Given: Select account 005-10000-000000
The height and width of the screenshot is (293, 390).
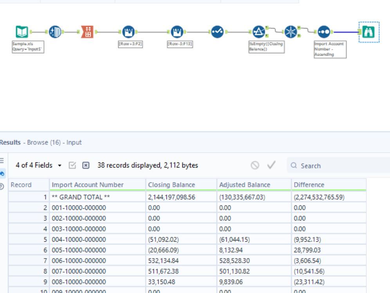Looking at the screenshot, I should point(97,250).
